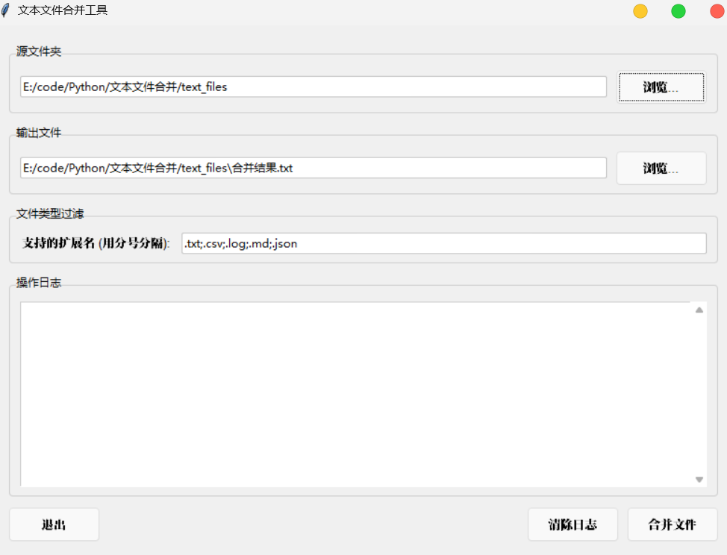Focus the extensions filter input field

(x=443, y=243)
